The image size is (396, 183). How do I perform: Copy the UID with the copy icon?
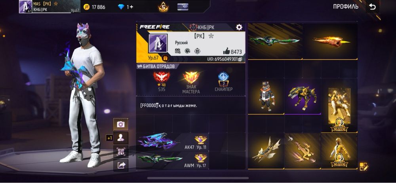click(240, 59)
